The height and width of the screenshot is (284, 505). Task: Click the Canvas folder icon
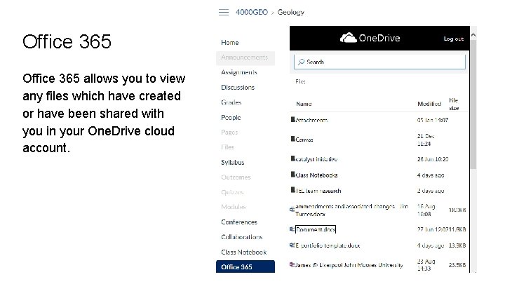click(292, 139)
